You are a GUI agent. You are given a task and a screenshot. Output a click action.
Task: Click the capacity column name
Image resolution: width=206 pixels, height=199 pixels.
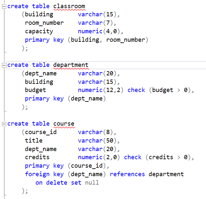39,32
